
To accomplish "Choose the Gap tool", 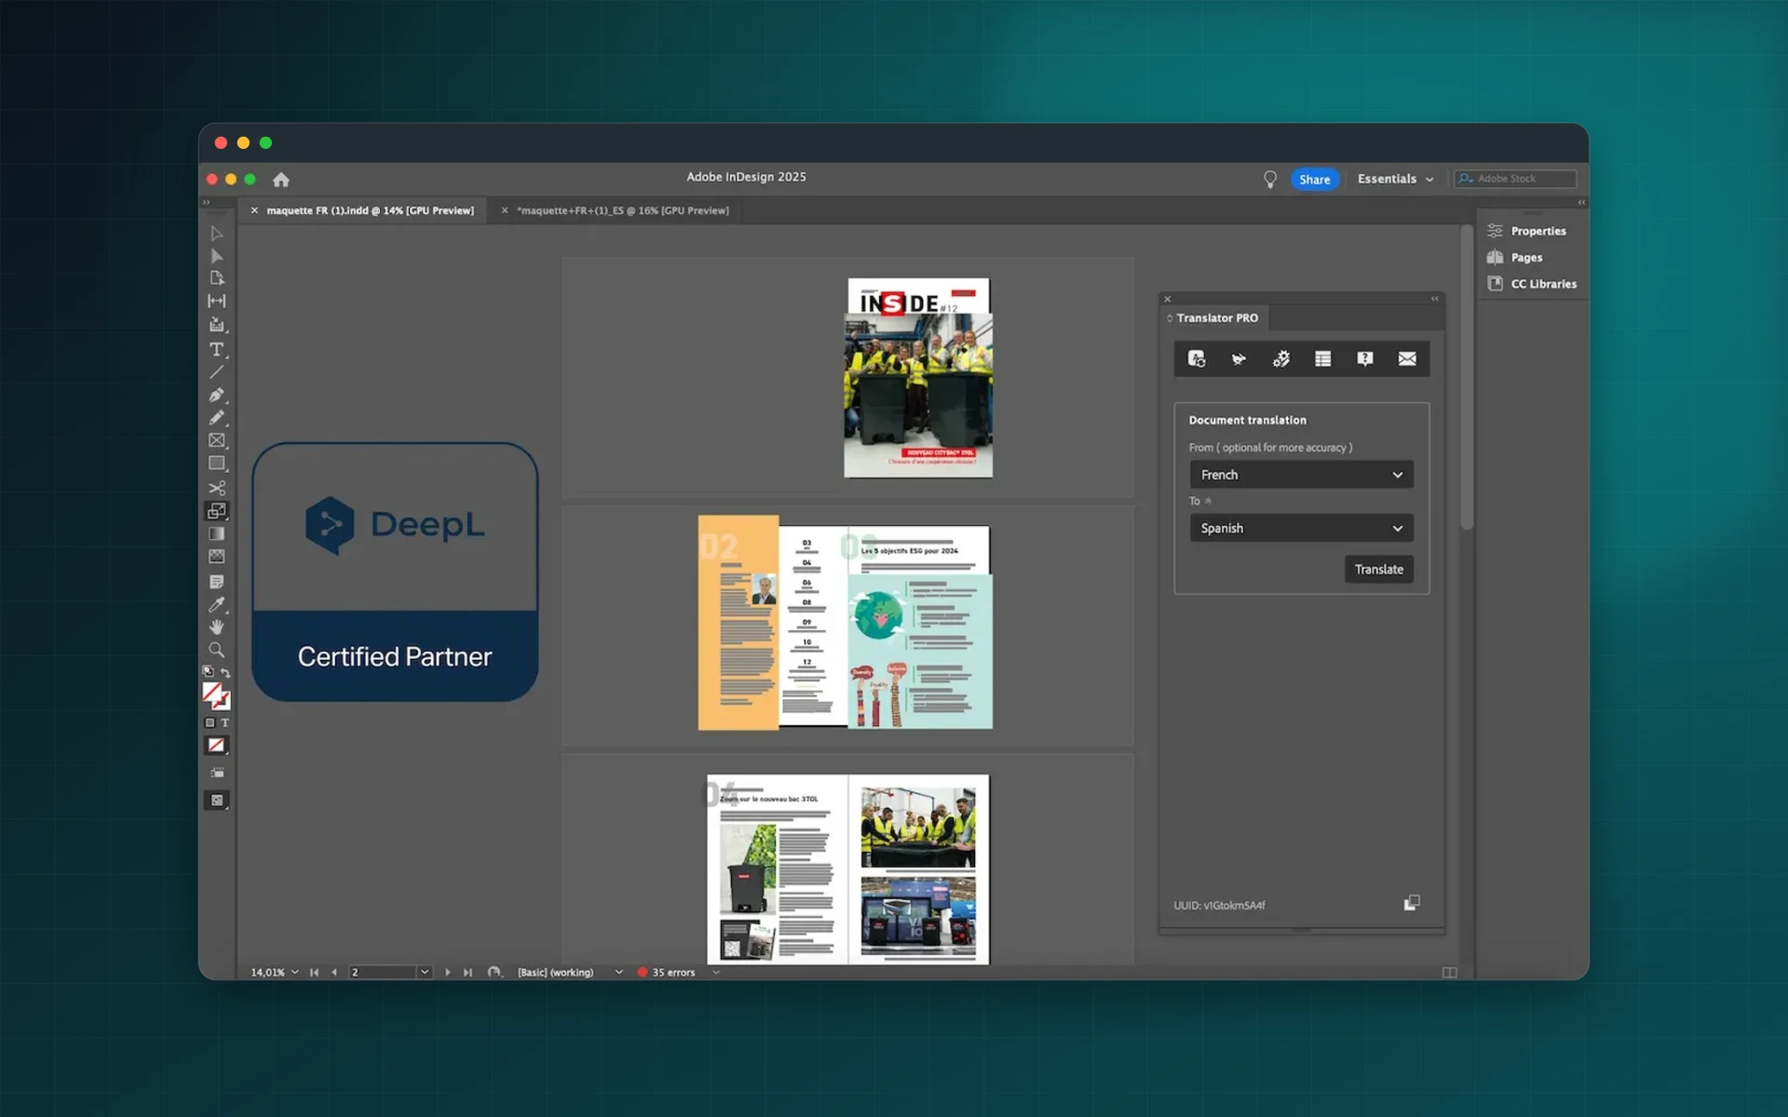I will 216,301.
